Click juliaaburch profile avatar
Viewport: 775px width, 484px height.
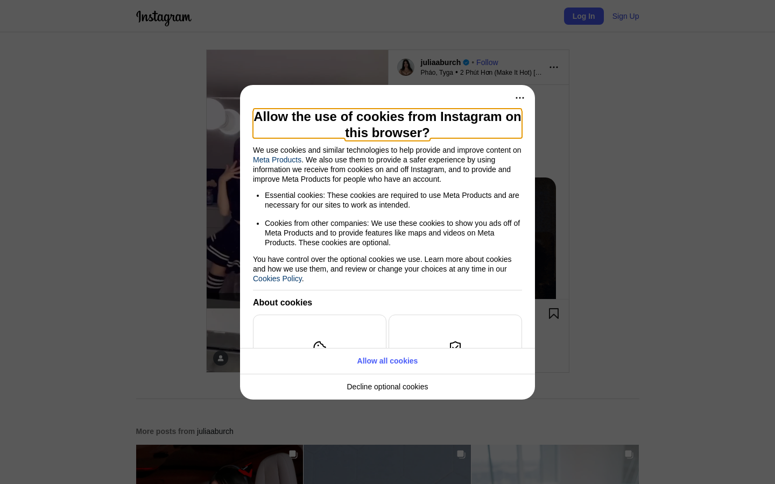click(406, 67)
